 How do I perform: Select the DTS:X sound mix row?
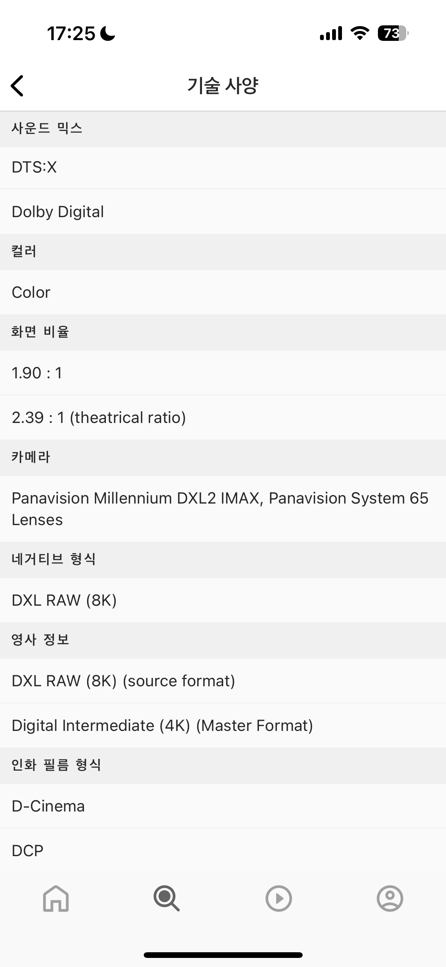pyautogui.click(x=223, y=167)
